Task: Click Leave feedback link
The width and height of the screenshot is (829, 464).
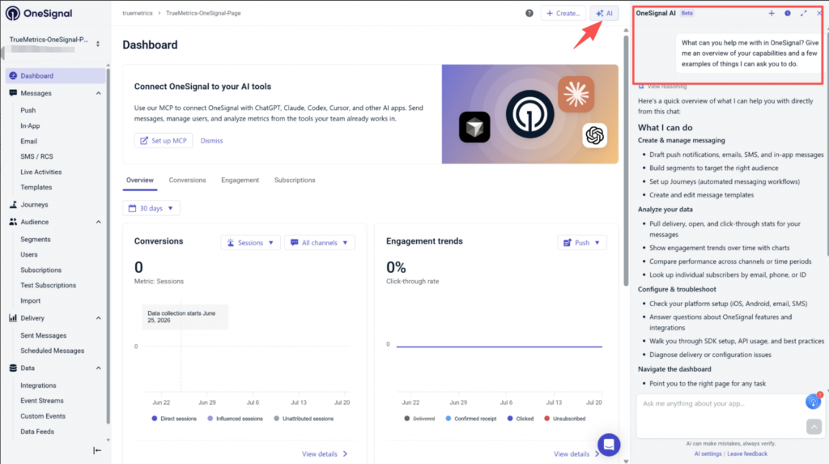Action: 747,454
